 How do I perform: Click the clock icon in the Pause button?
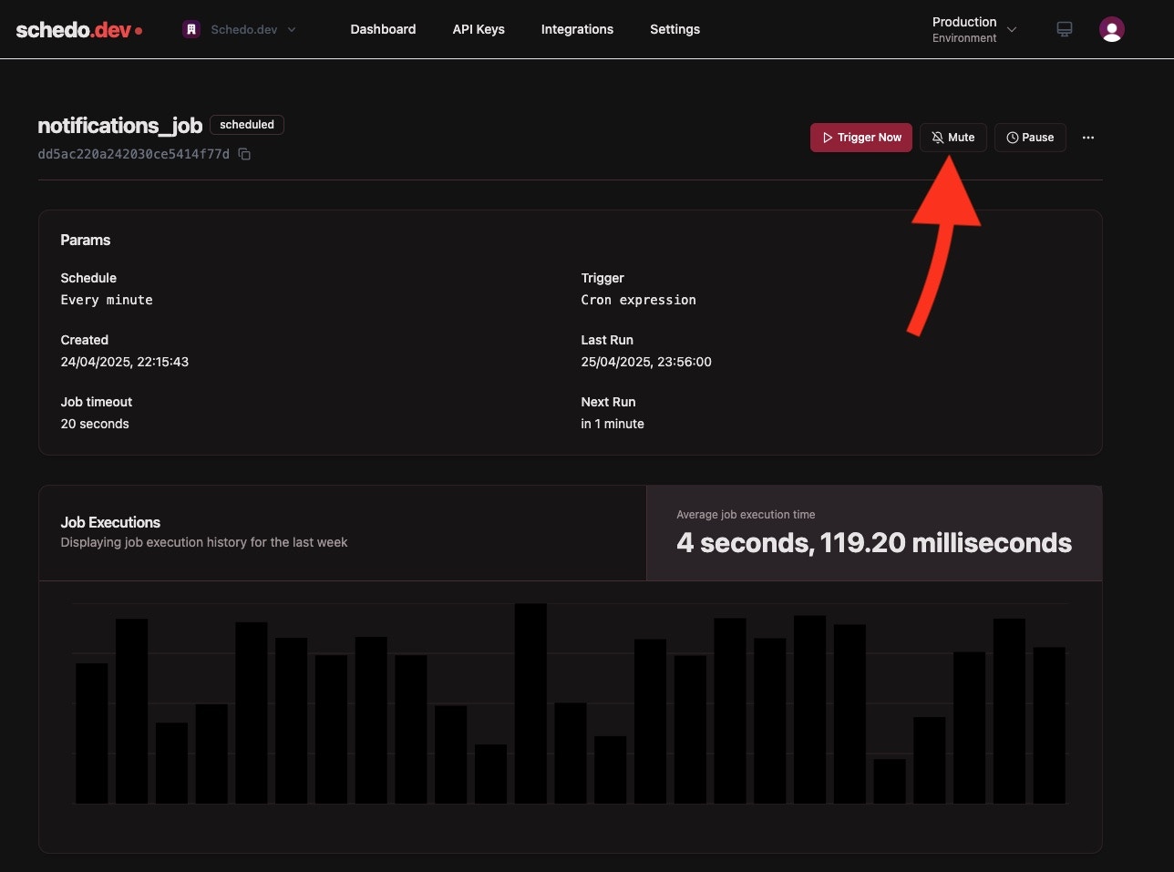(1012, 138)
